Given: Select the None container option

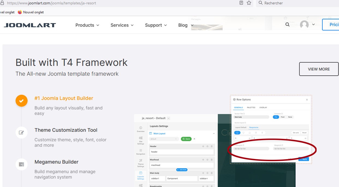Looking at the screenshot, I should click(x=290, y=117).
